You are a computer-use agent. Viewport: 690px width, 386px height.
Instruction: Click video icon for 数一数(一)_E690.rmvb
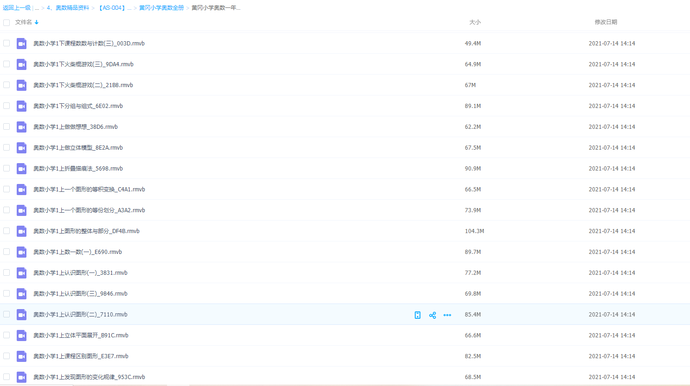[x=22, y=252]
